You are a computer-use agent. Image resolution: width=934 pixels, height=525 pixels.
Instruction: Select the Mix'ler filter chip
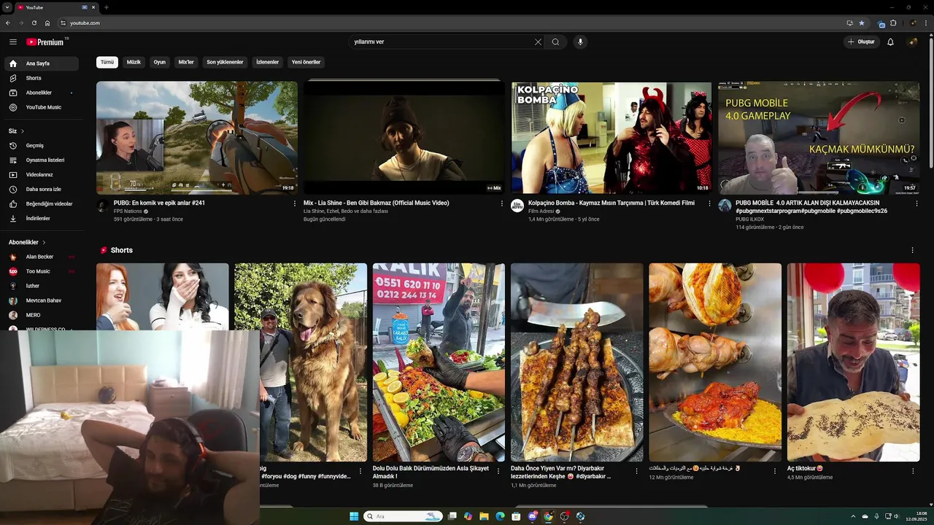point(186,62)
